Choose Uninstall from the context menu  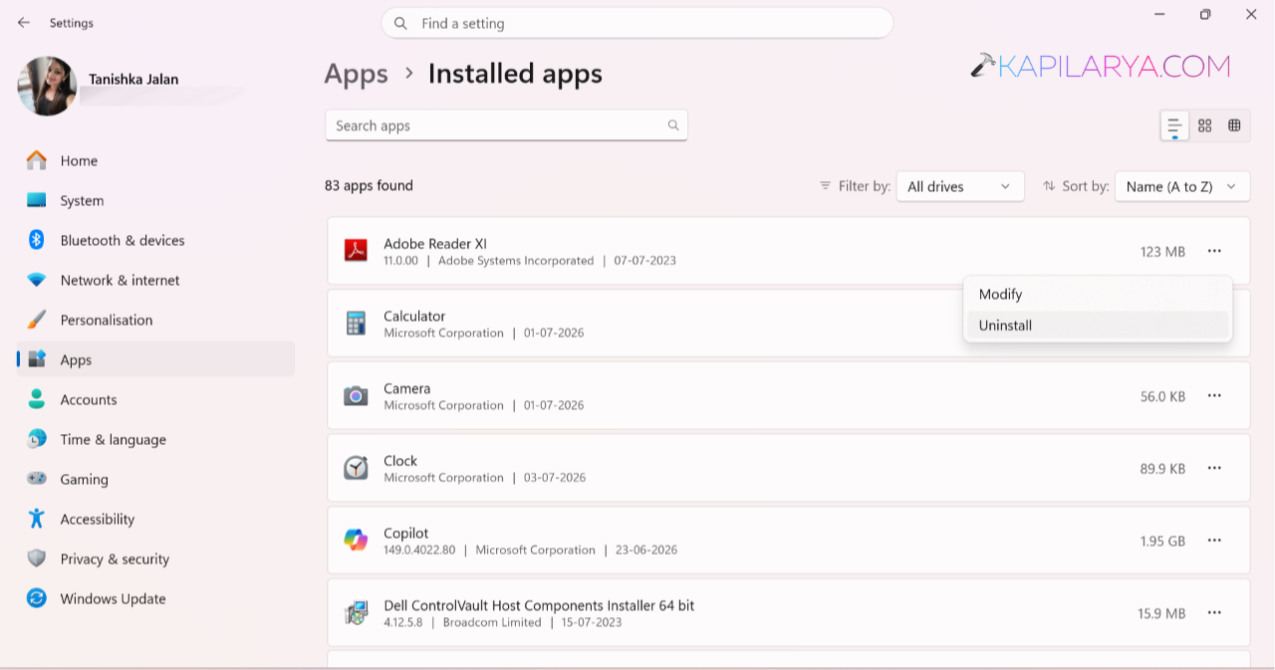click(1098, 326)
